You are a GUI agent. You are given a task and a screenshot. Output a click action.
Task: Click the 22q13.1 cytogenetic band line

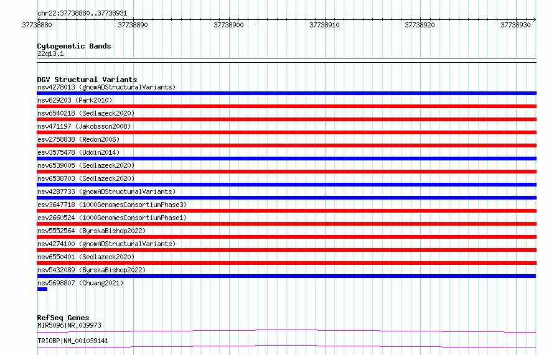pos(286,60)
